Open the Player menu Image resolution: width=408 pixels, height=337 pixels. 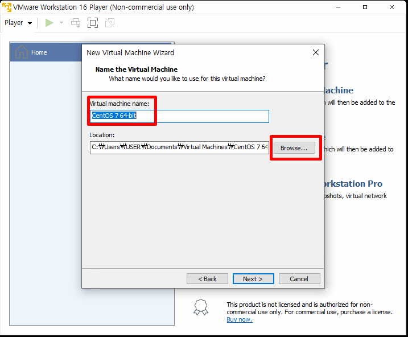(x=18, y=23)
